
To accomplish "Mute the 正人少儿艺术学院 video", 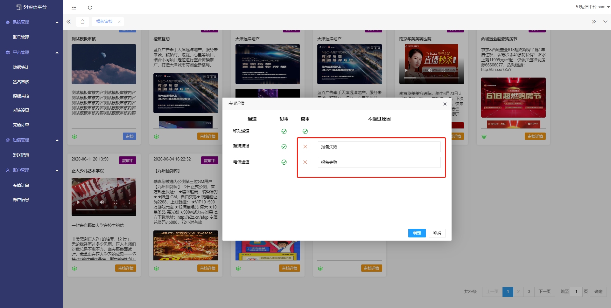I will point(102,202).
